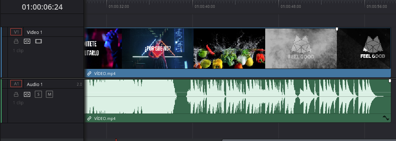This screenshot has width=396, height=141.
Task: Select the audio clip name bar VÍDEO.mp4
Action: point(237,119)
